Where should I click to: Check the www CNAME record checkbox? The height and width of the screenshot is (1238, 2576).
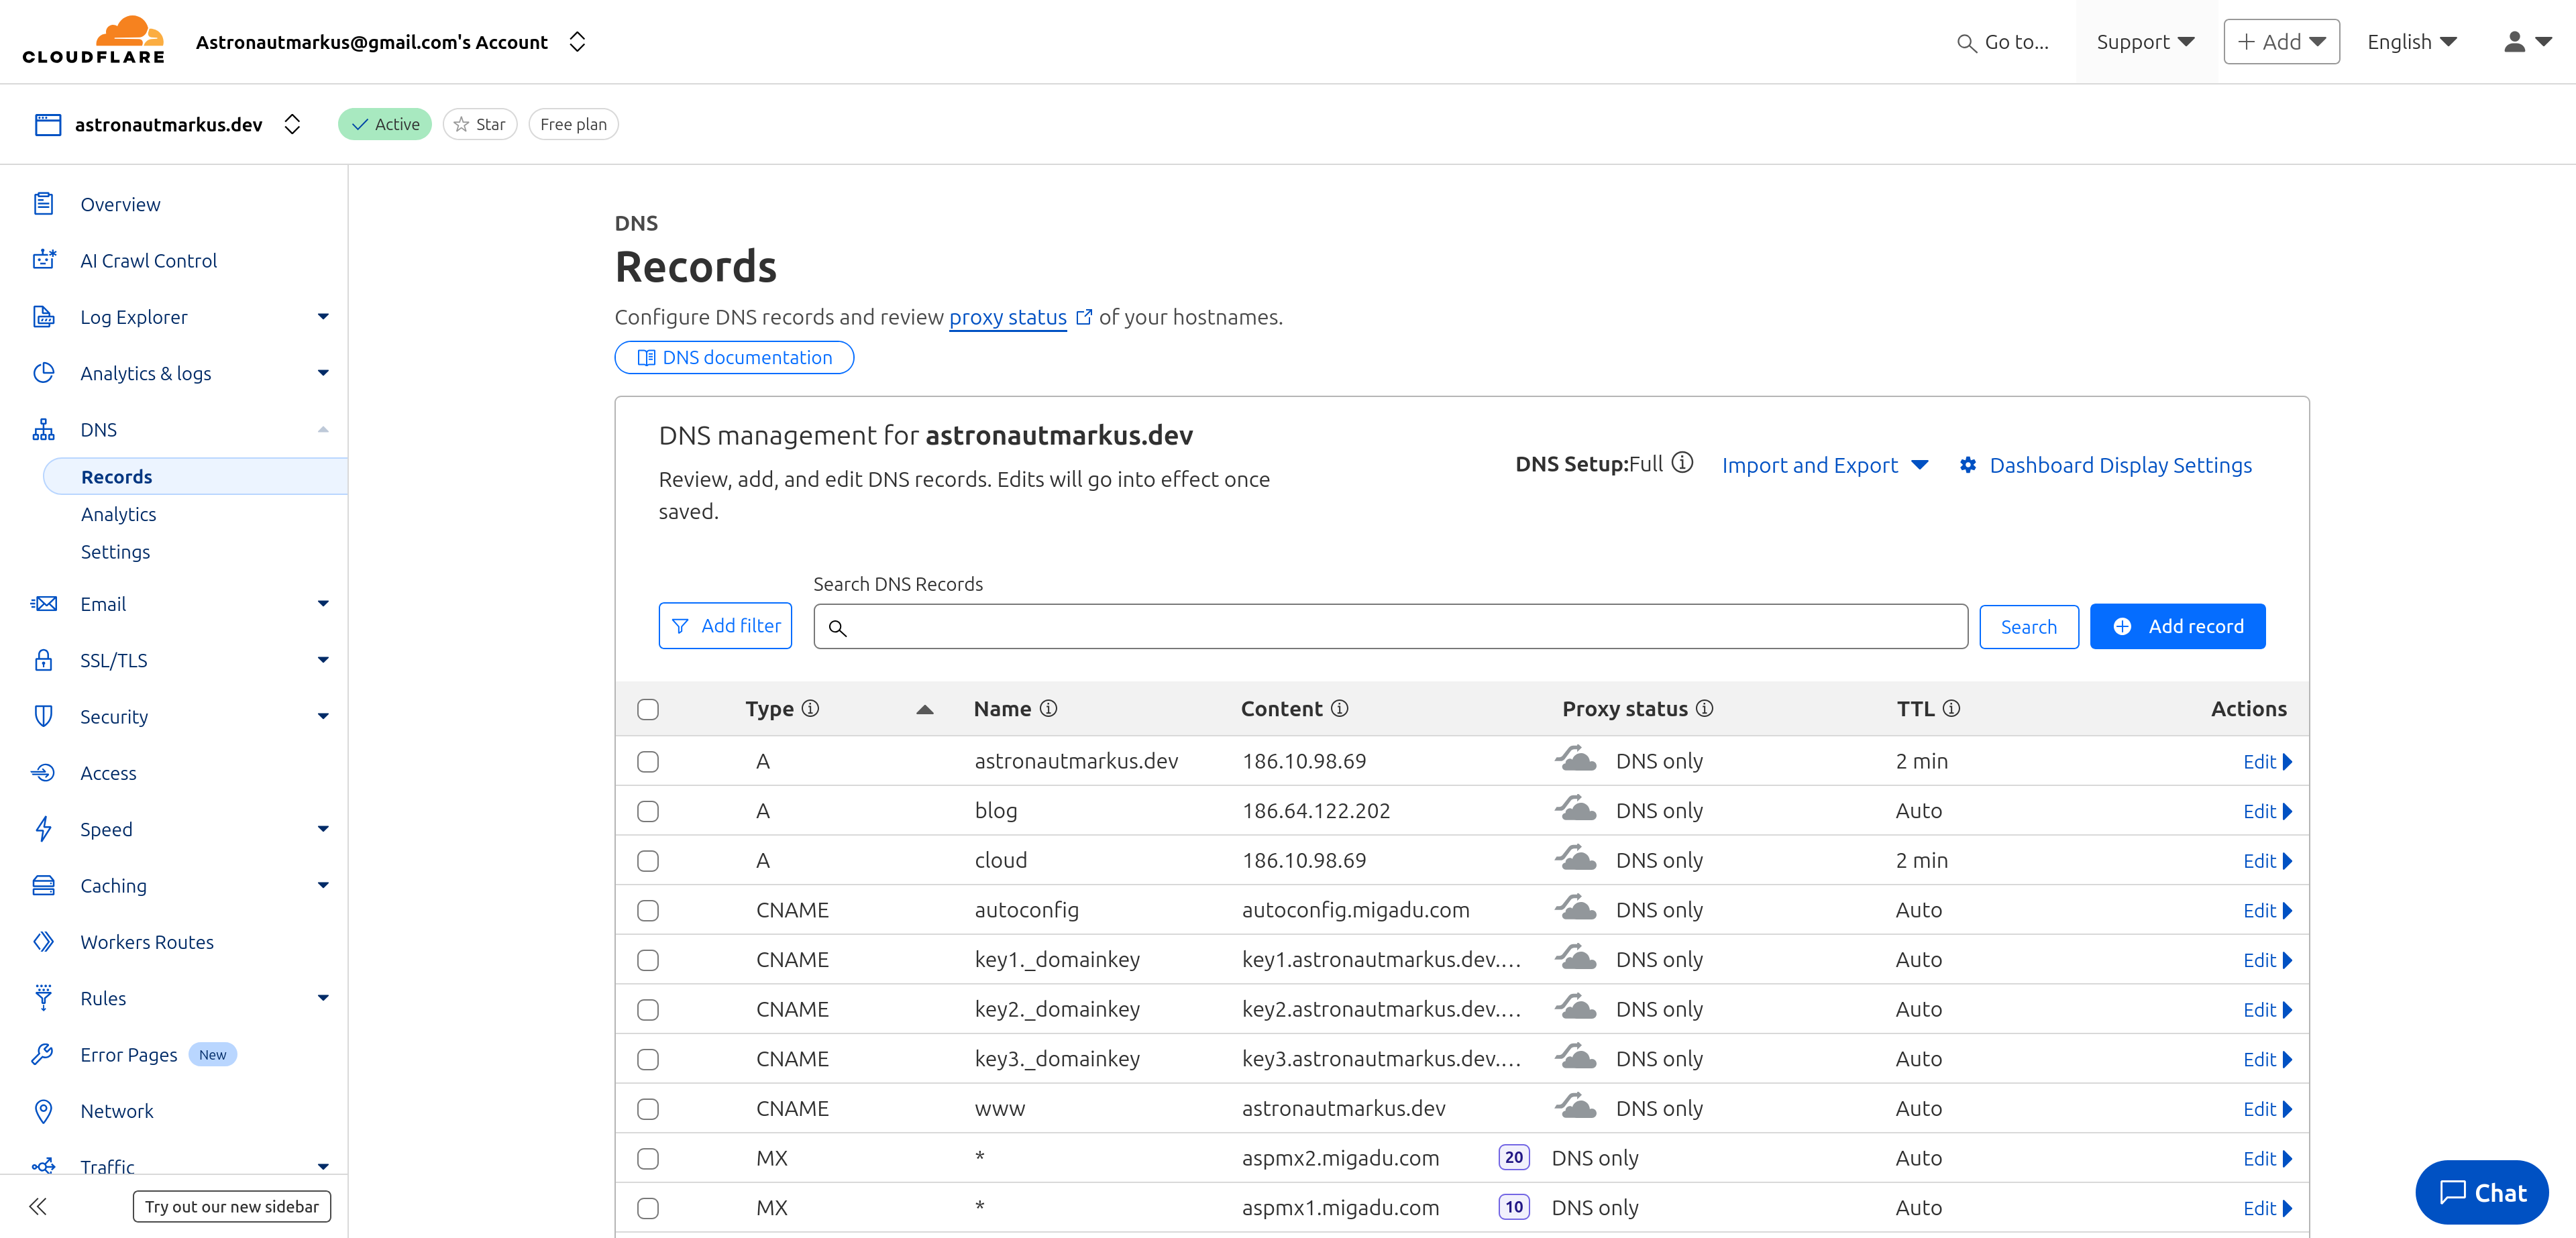648,1108
